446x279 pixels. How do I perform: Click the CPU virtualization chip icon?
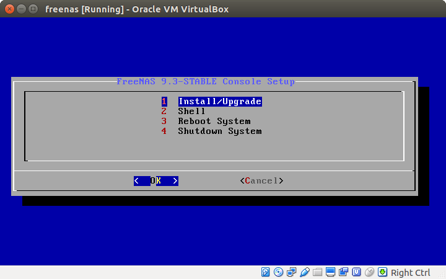(356, 272)
